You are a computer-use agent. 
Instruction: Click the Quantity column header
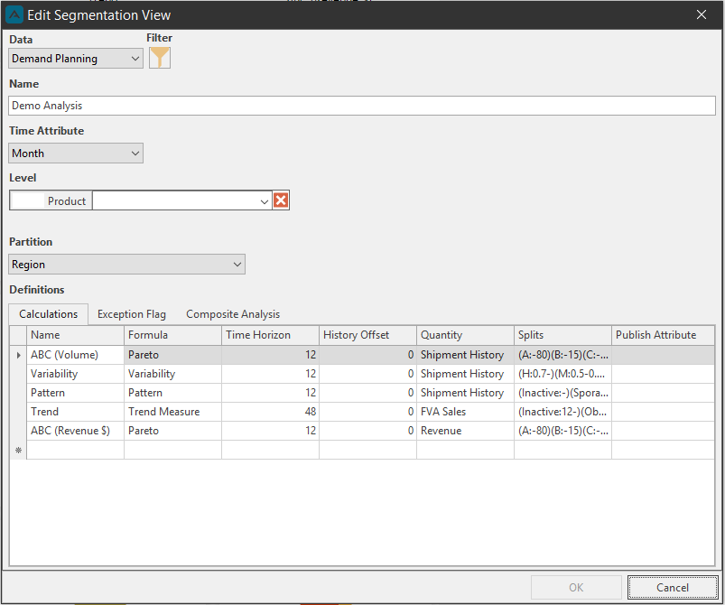pos(466,335)
